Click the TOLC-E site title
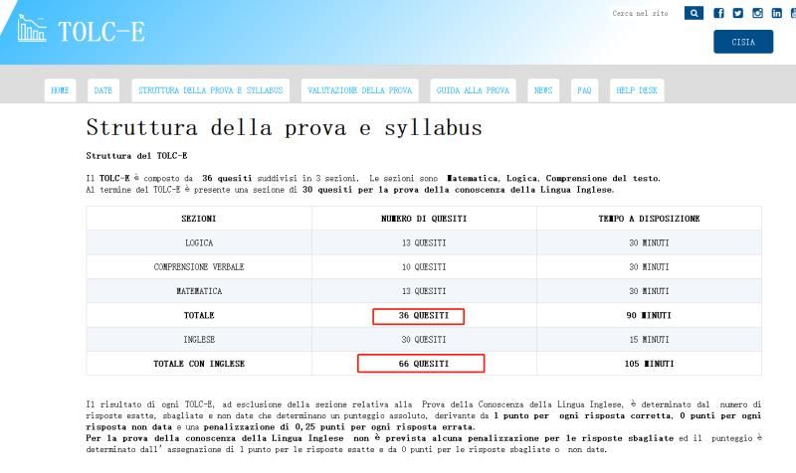 101,32
